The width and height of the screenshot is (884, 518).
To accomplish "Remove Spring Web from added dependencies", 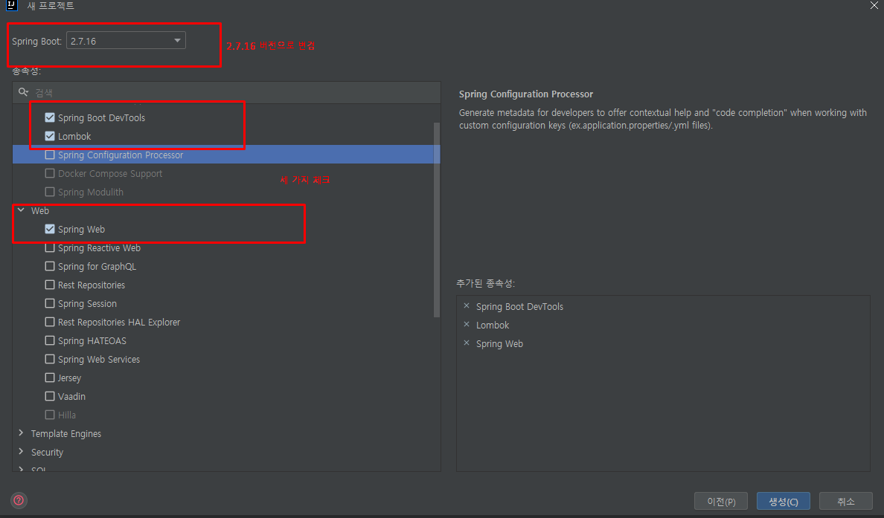I will [x=467, y=343].
